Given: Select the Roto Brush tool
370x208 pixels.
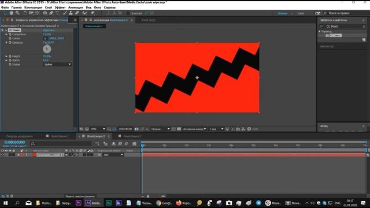Looking at the screenshot, I should (x=85, y=13).
